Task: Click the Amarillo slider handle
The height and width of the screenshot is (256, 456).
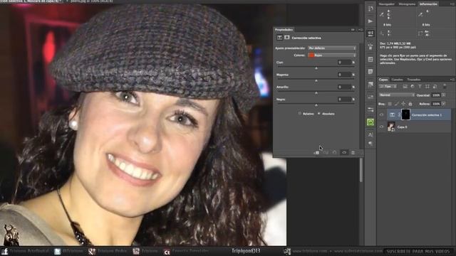Action: click(316, 93)
